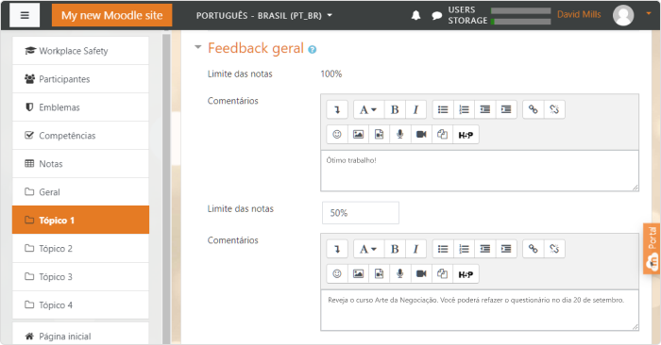
Task: Open Emblemas in the sidebar
Action: (80, 107)
